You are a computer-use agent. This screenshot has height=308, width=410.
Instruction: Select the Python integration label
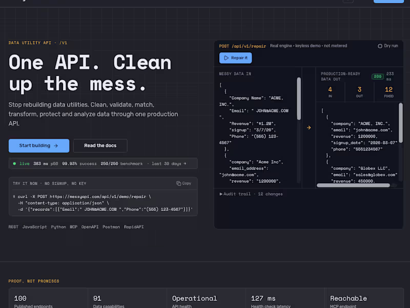pyautogui.click(x=58, y=227)
